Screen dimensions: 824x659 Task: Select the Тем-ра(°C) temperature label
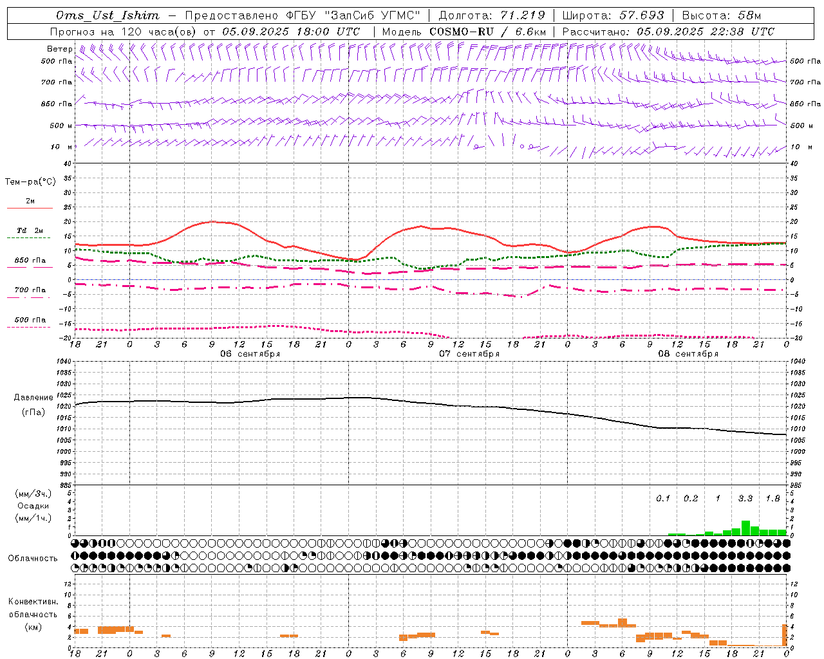click(x=30, y=182)
